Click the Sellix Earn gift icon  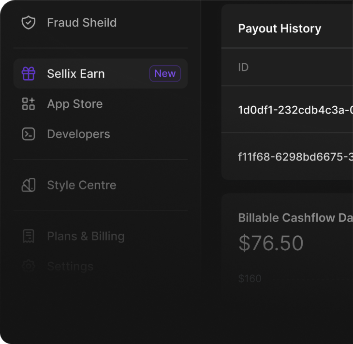pyautogui.click(x=29, y=74)
